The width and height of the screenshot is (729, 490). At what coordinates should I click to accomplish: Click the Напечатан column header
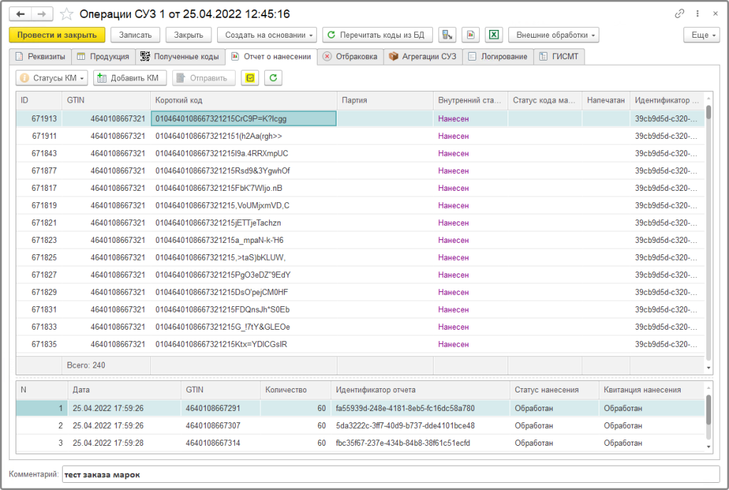(x=606, y=100)
